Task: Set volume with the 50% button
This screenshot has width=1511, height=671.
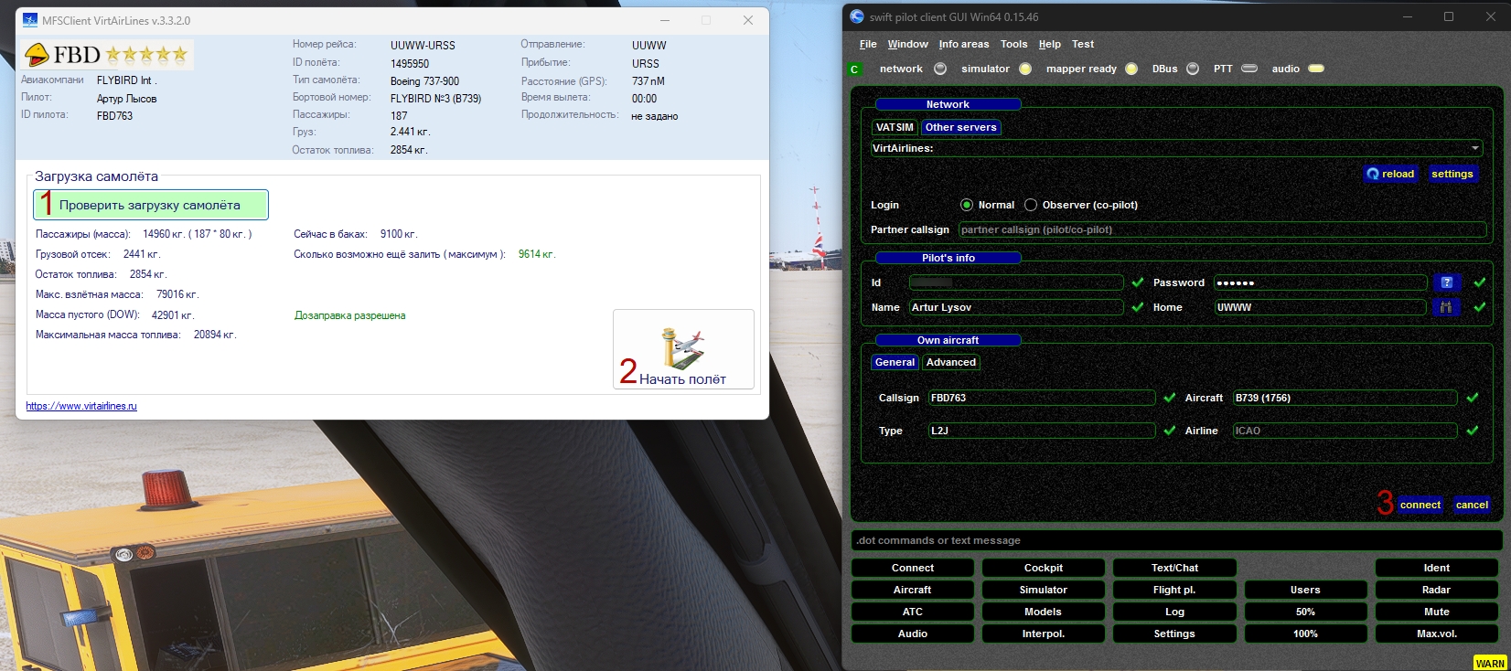Action: (x=1305, y=612)
